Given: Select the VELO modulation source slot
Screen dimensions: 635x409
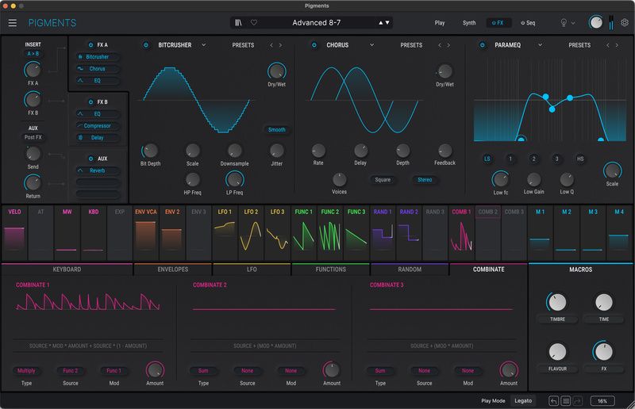Looking at the screenshot, I should click(14, 233).
